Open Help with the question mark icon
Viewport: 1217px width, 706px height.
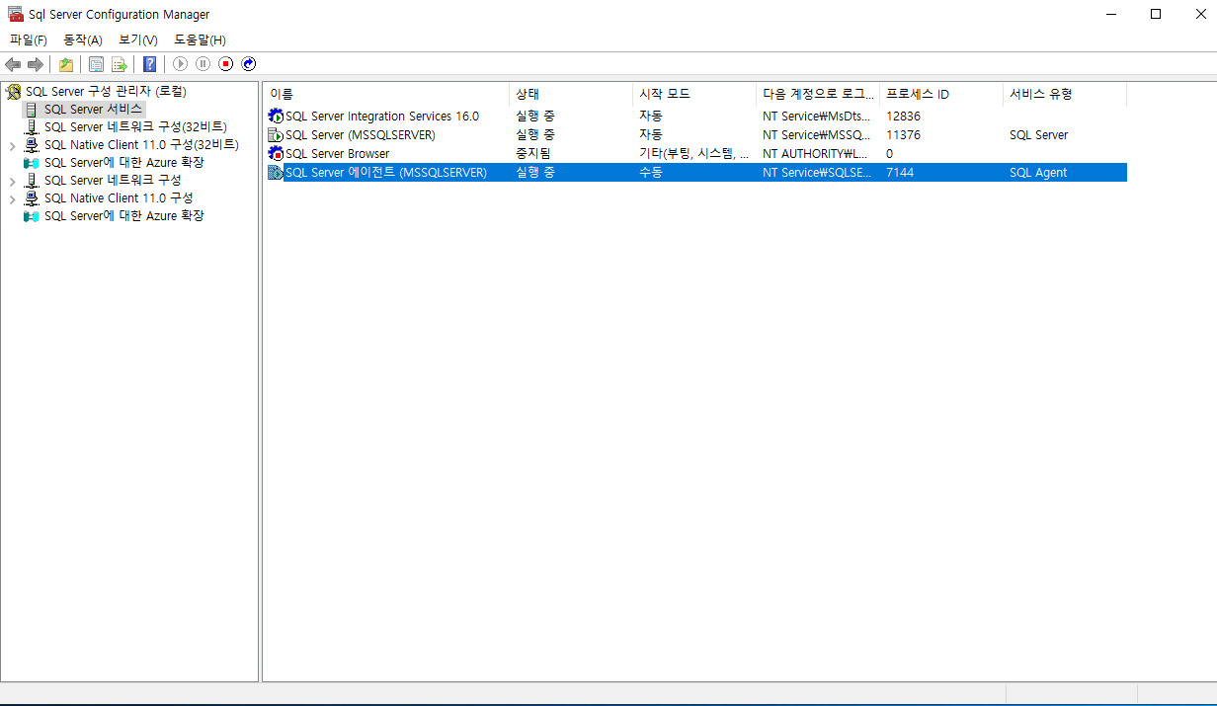(x=149, y=64)
